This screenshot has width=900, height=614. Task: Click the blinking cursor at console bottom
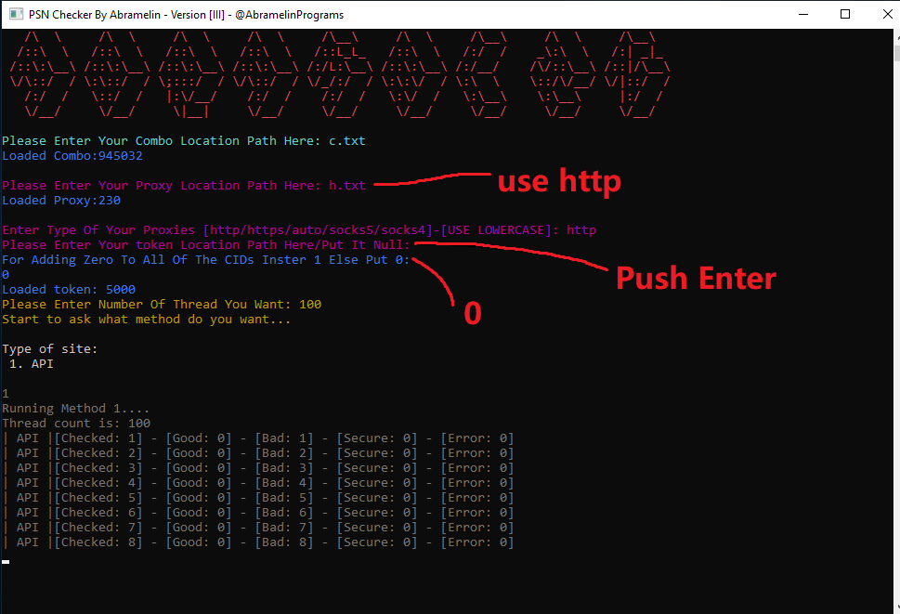coord(6,562)
